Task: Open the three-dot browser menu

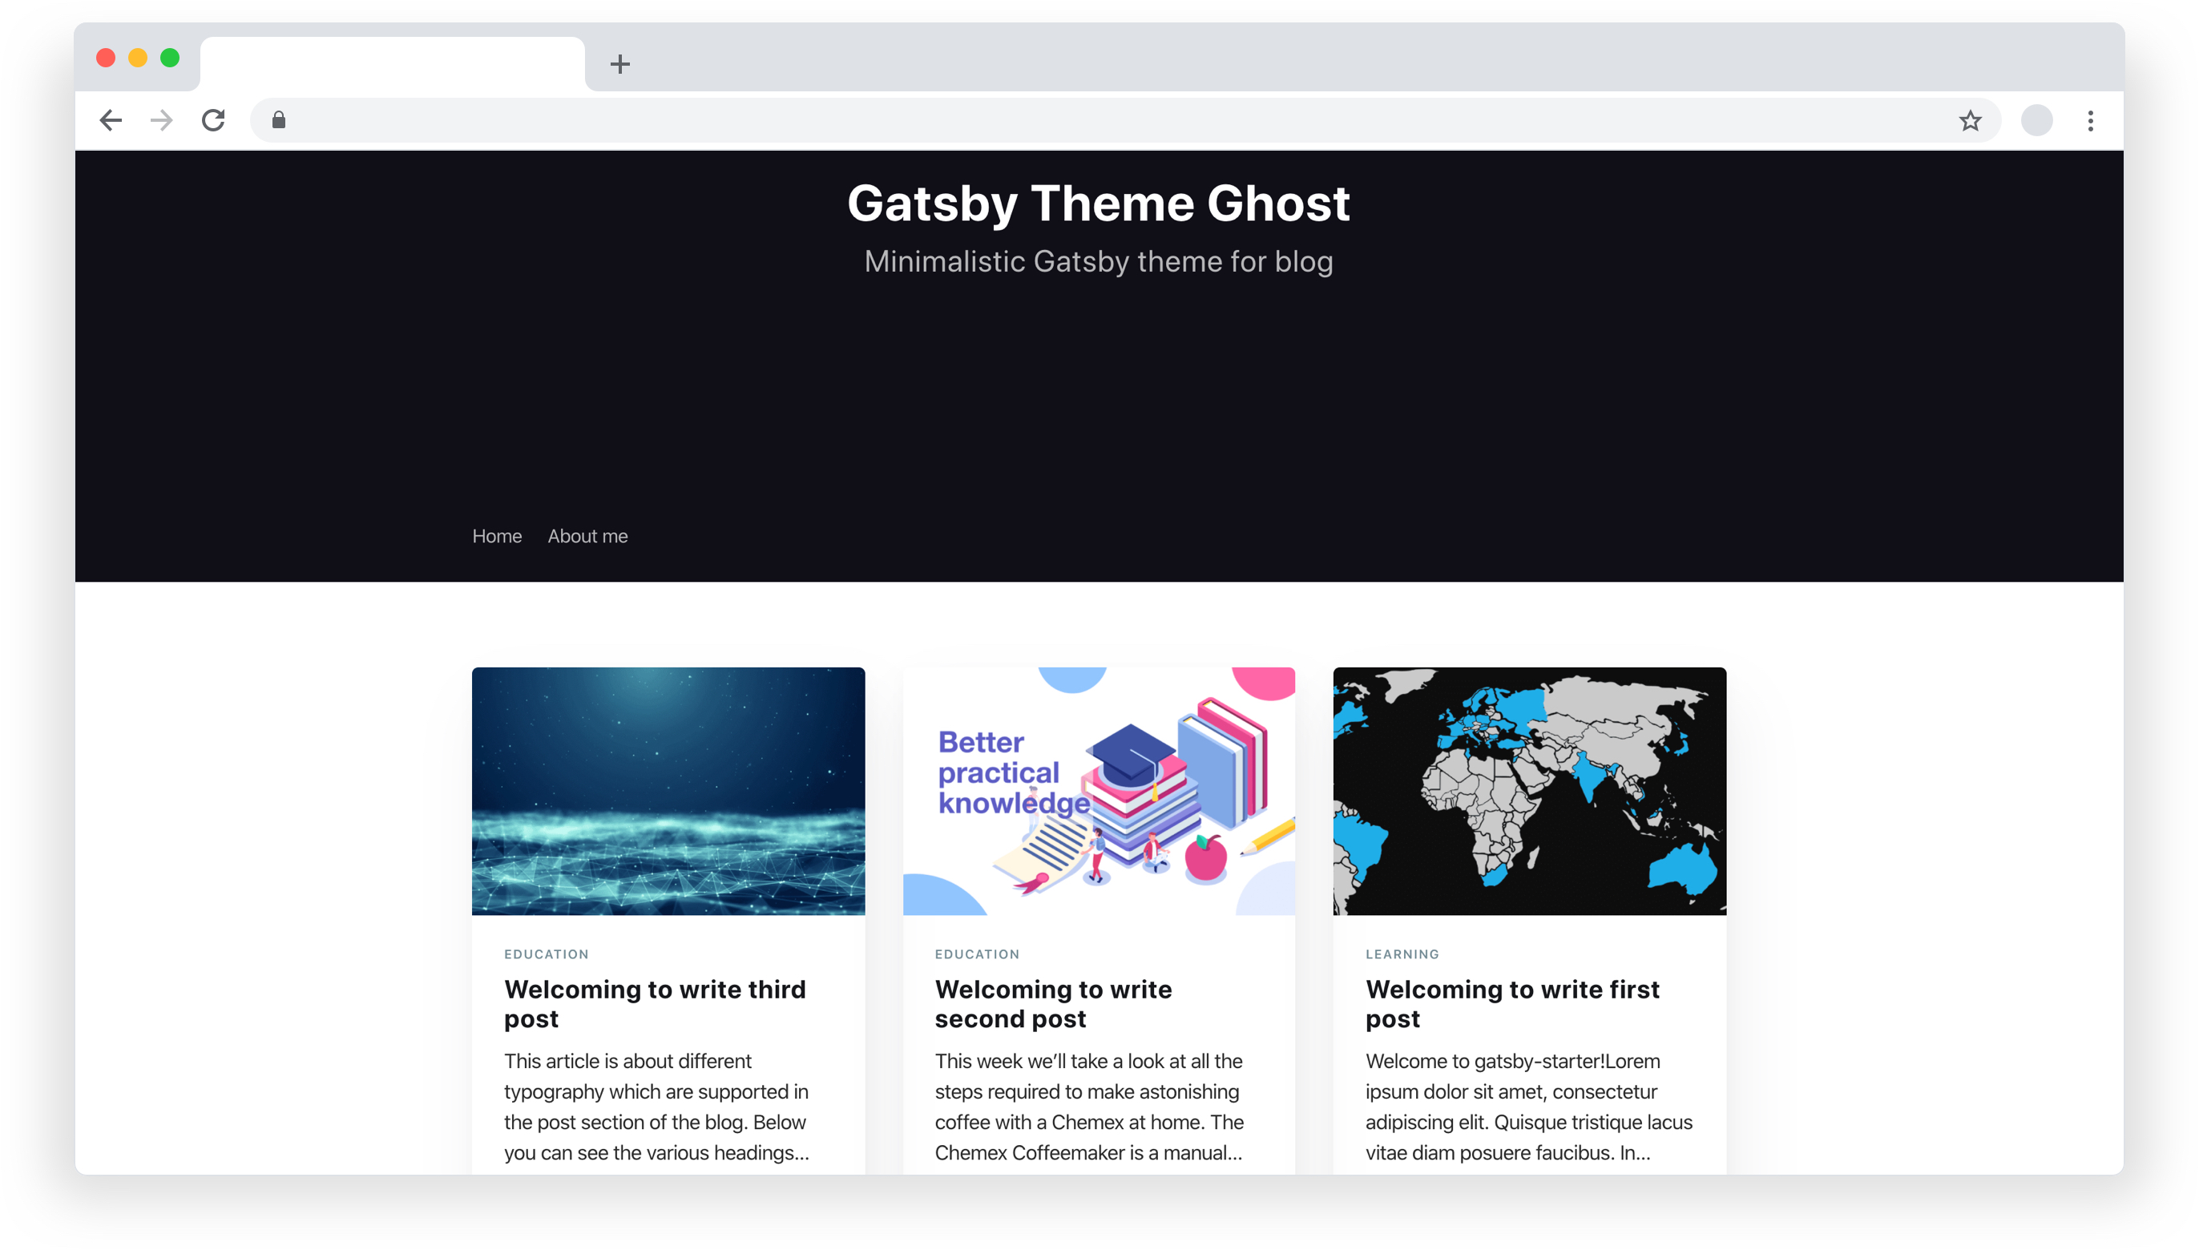Action: point(2090,120)
